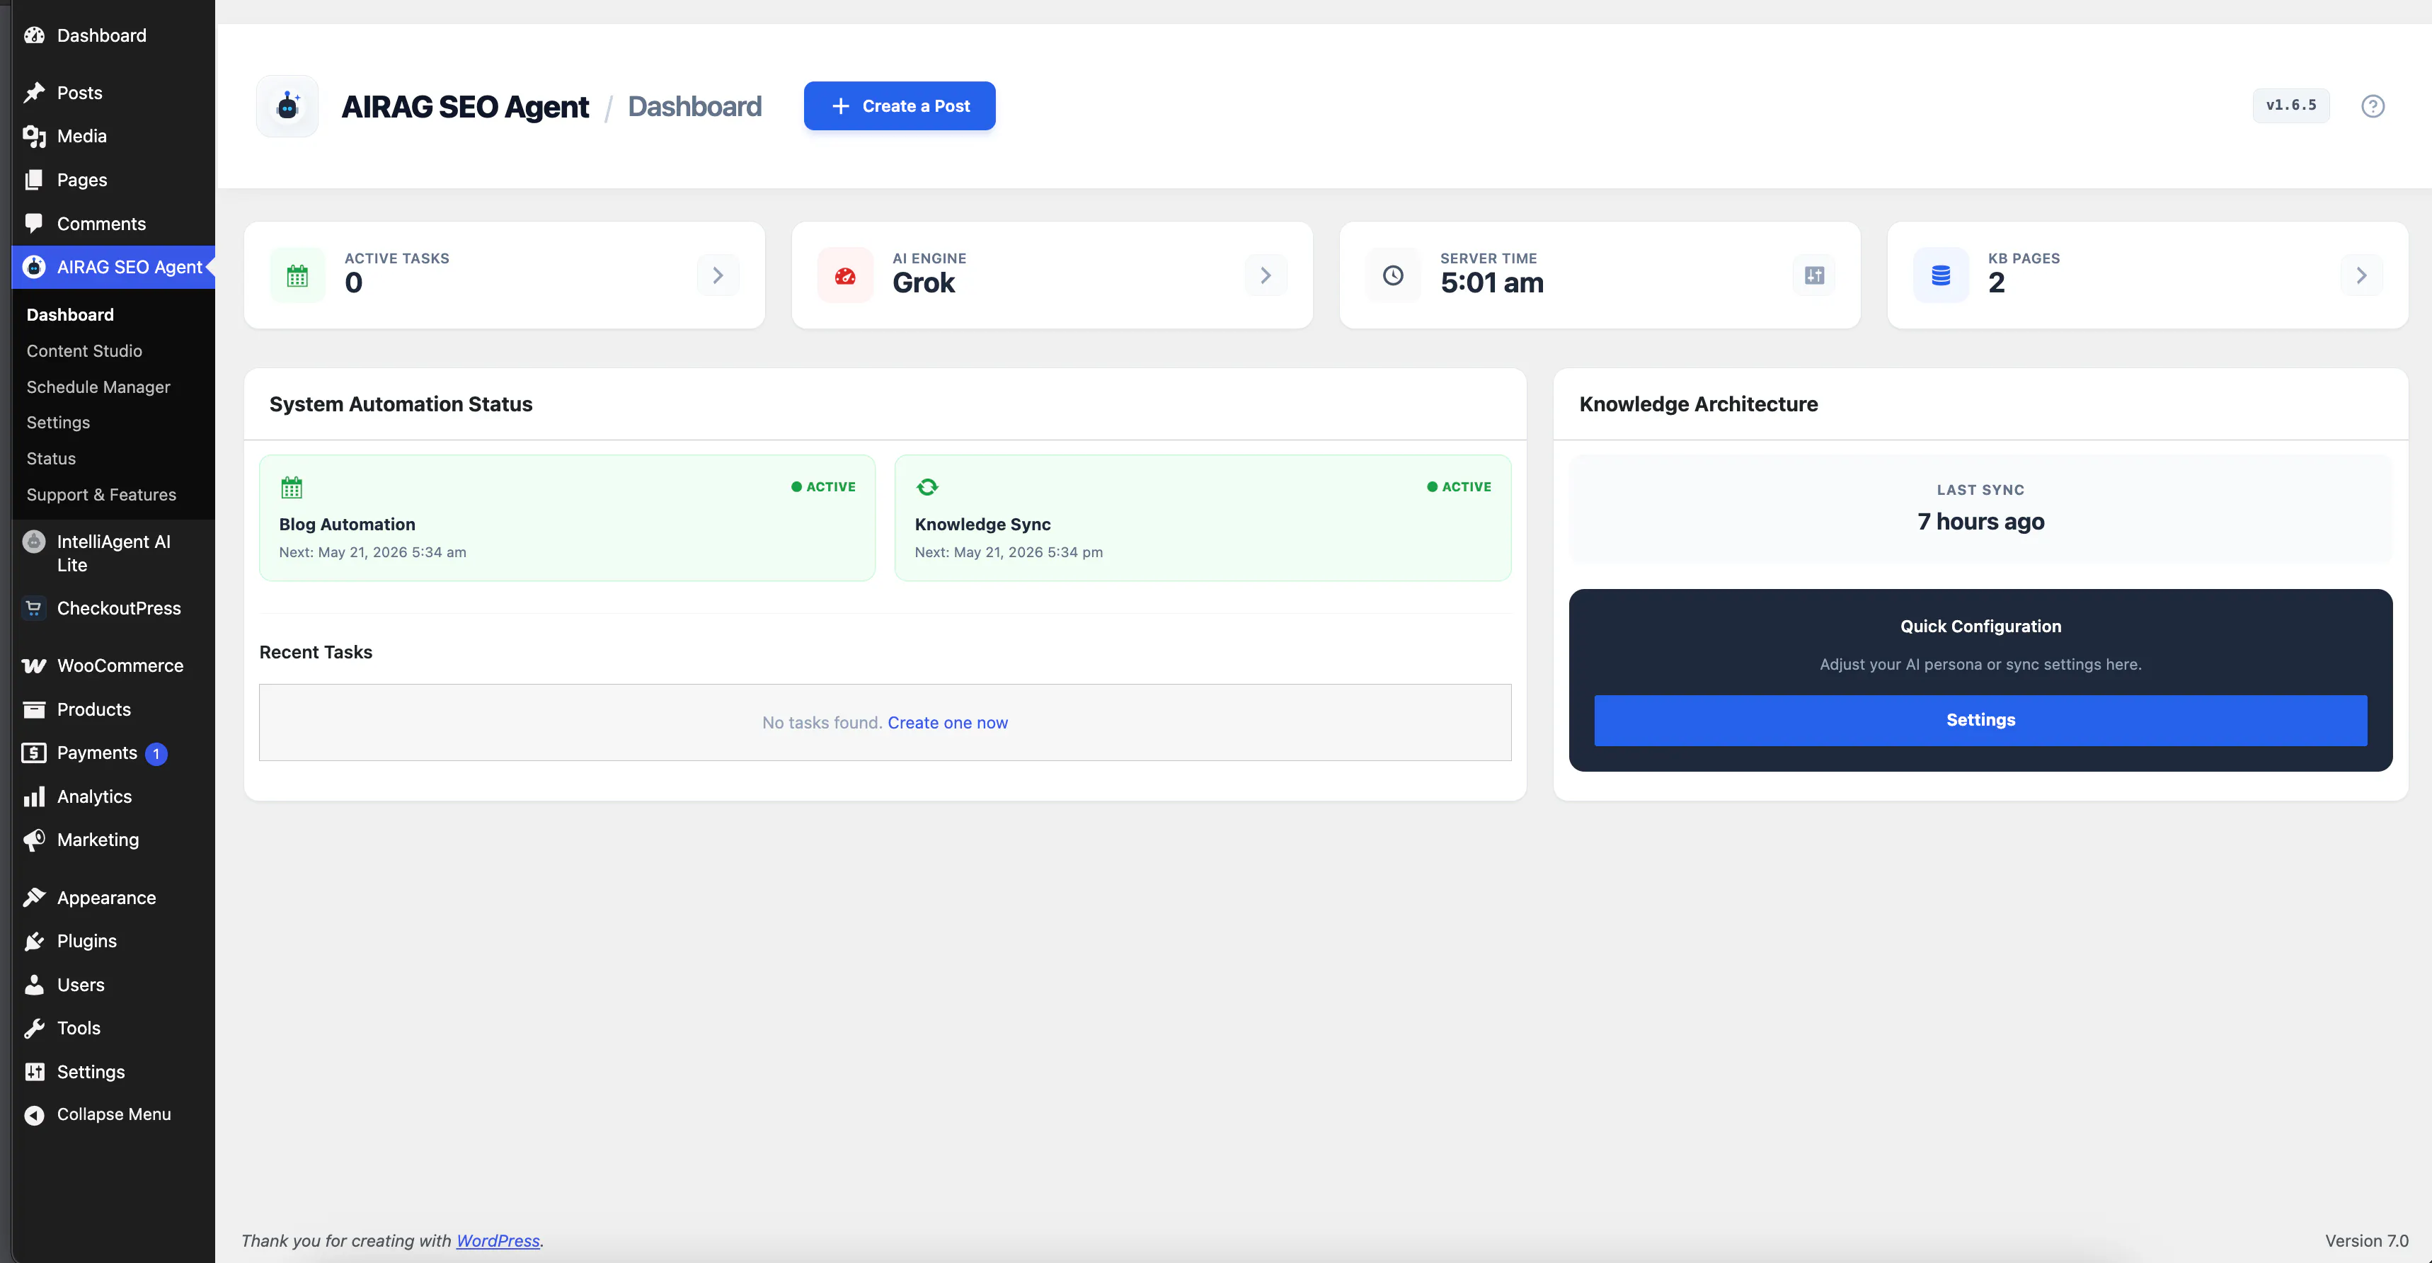The height and width of the screenshot is (1263, 2432).
Task: Click the Server Time settings sliders icon
Action: pyautogui.click(x=1813, y=275)
